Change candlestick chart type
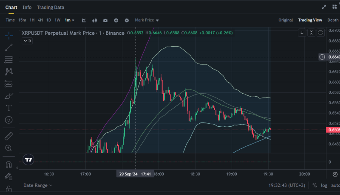Viewport: 340px width, 195px height. [94, 20]
